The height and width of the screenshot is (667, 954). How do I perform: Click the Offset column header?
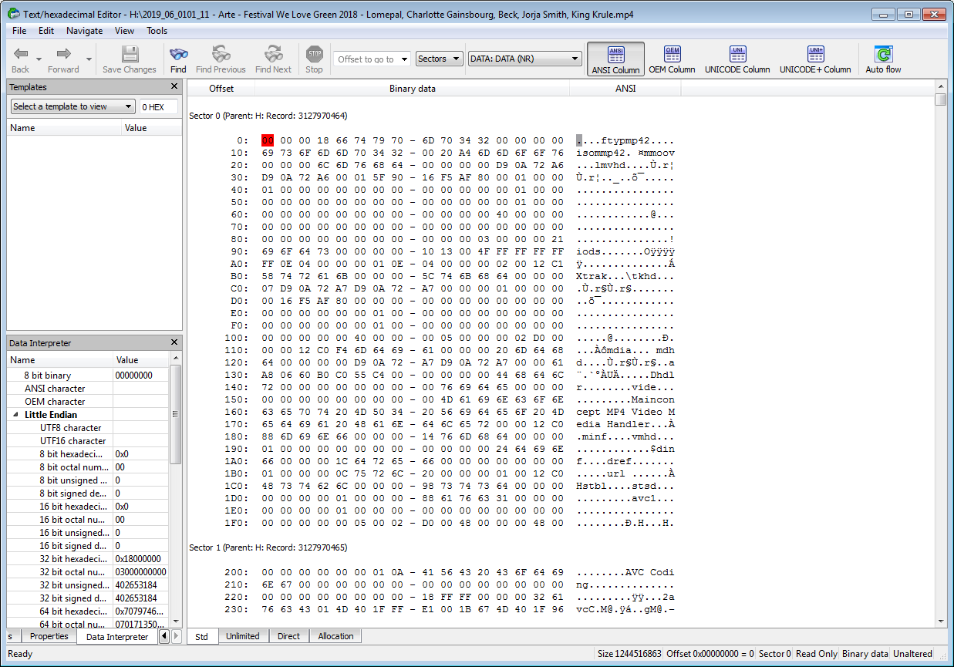click(x=221, y=88)
